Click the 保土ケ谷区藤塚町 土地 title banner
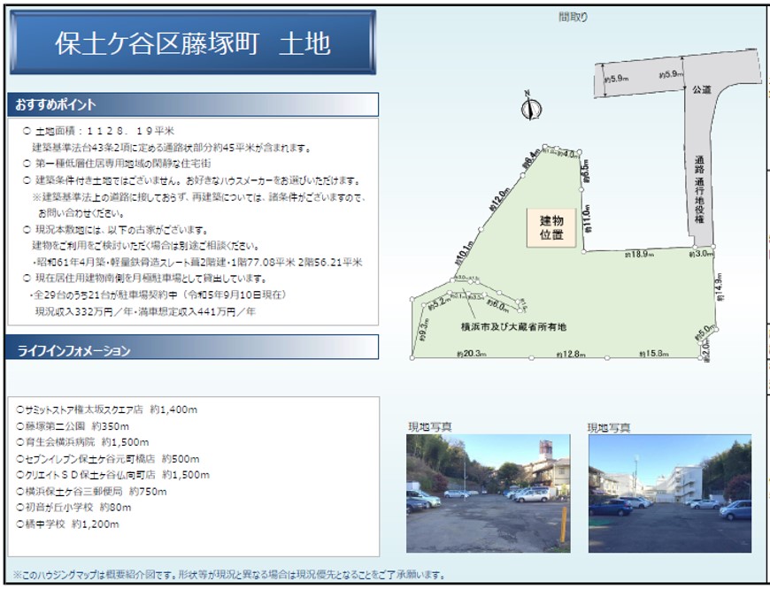Viewport: 770px width, 589px height. 192,42
